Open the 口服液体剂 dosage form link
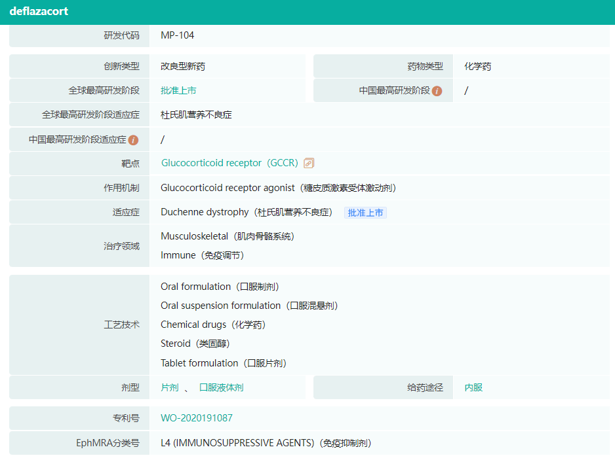The height and width of the screenshot is (460, 615). (x=221, y=387)
